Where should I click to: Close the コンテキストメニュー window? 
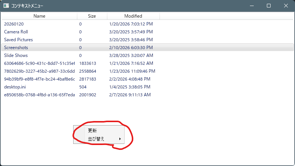click(x=286, y=6)
